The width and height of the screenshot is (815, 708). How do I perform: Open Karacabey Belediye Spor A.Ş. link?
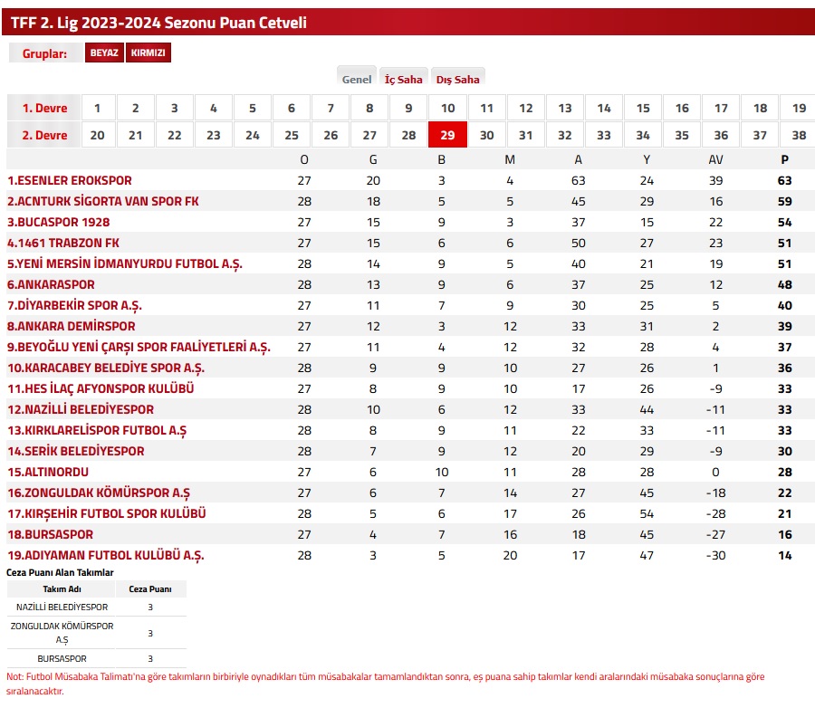click(x=106, y=368)
